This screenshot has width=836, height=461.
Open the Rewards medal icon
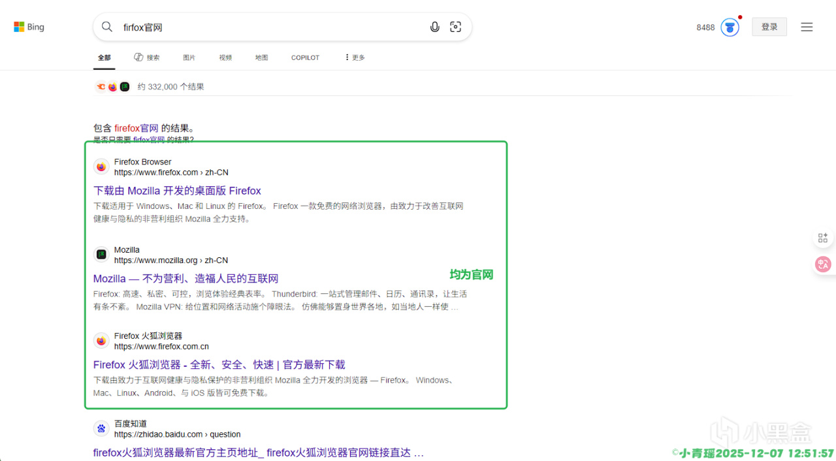pyautogui.click(x=730, y=27)
